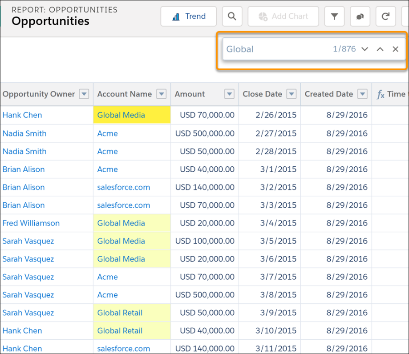Open report search with magnifier icon
This screenshot has width=409, height=354.
click(232, 16)
